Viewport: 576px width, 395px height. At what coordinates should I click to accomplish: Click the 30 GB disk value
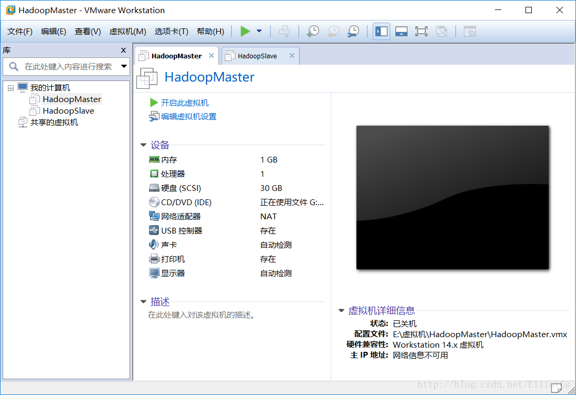[x=271, y=188]
